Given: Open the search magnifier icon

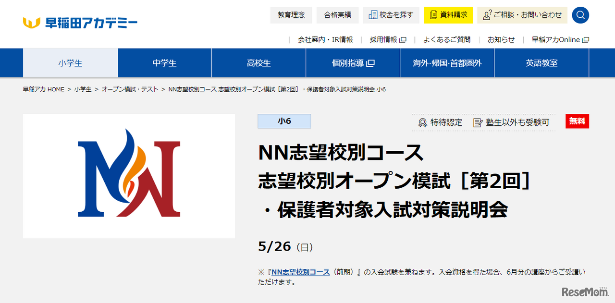Looking at the screenshot, I should [x=580, y=15].
